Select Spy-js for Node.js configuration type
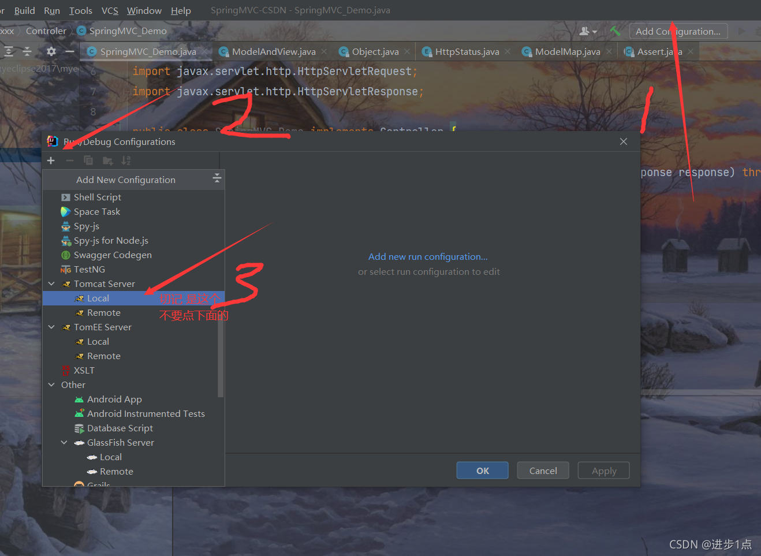Image resolution: width=761 pixels, height=556 pixels. [x=133, y=241]
